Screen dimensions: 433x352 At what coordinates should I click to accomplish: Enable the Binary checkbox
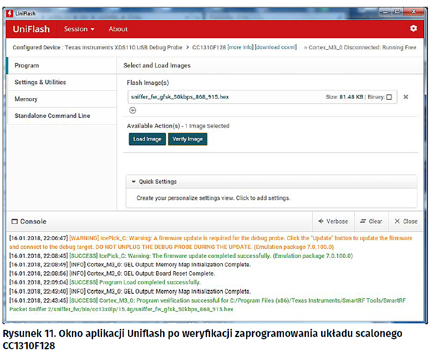click(x=389, y=97)
